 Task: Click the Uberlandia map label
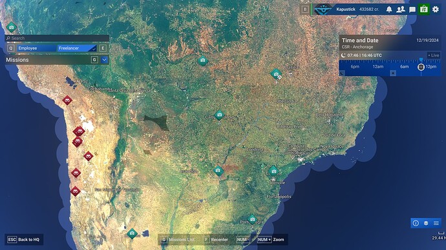click(x=286, y=101)
